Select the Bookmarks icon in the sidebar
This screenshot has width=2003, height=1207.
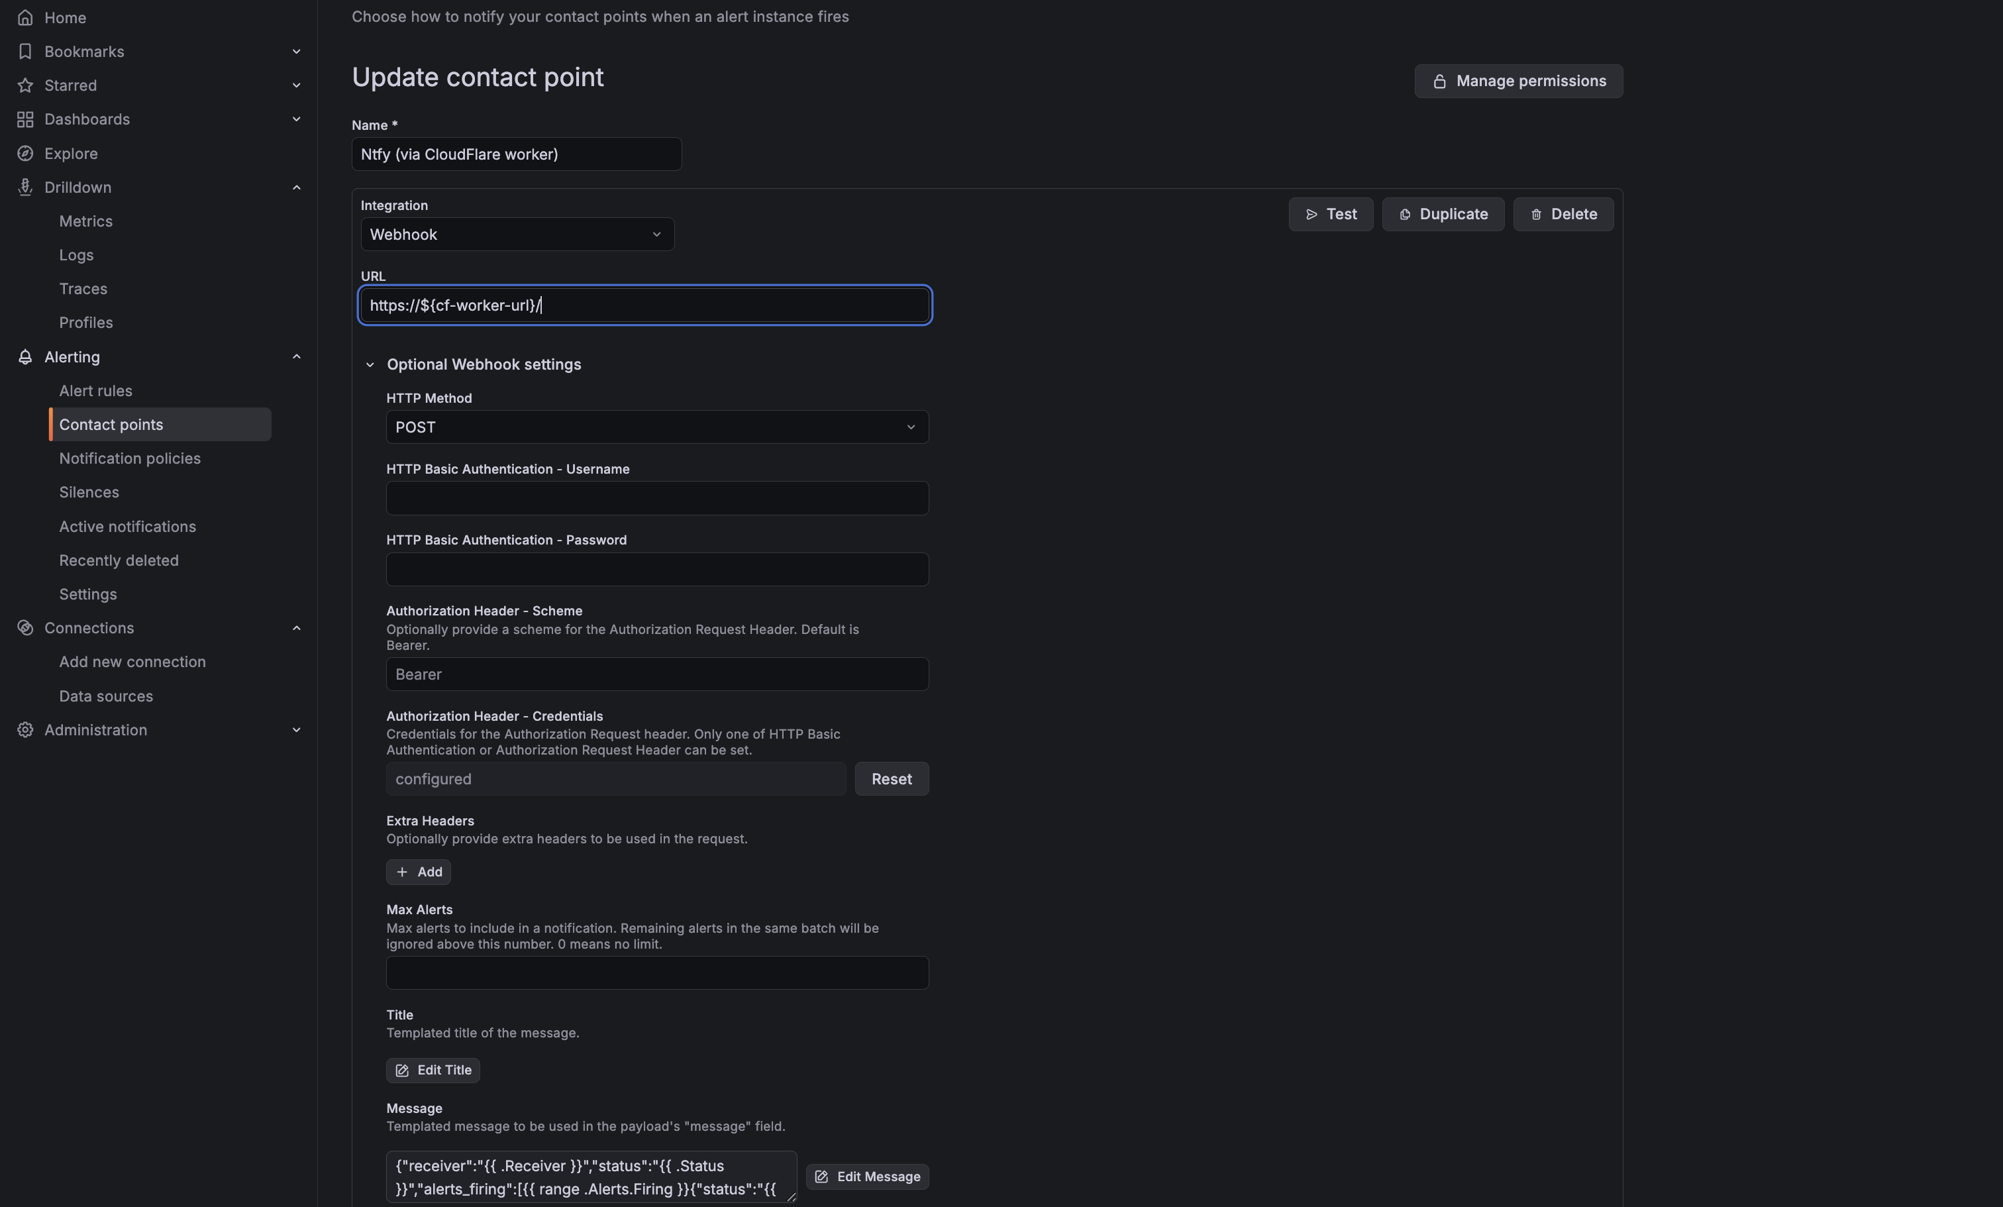pyautogui.click(x=25, y=51)
